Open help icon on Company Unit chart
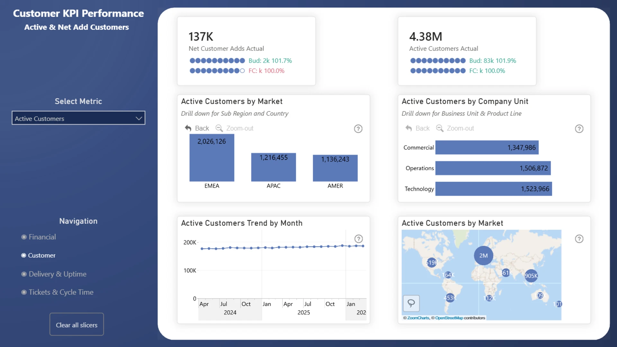This screenshot has width=617, height=347. click(x=579, y=129)
